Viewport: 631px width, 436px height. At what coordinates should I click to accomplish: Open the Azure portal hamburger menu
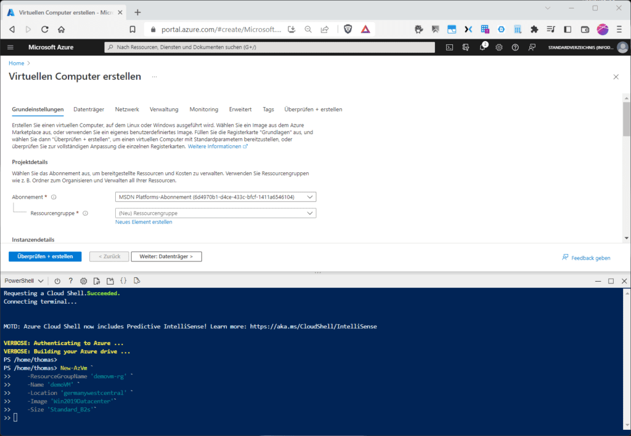10,47
